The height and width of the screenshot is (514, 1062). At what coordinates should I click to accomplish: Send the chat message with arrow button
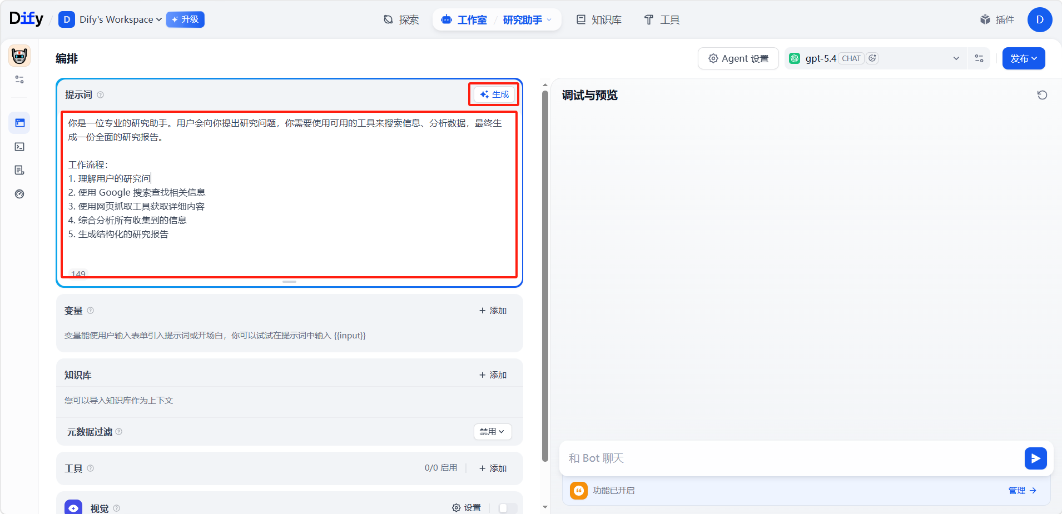1035,458
